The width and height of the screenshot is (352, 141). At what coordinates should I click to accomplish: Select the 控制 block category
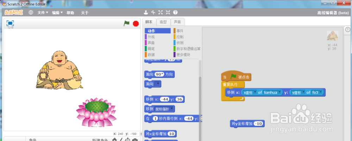[180, 37]
